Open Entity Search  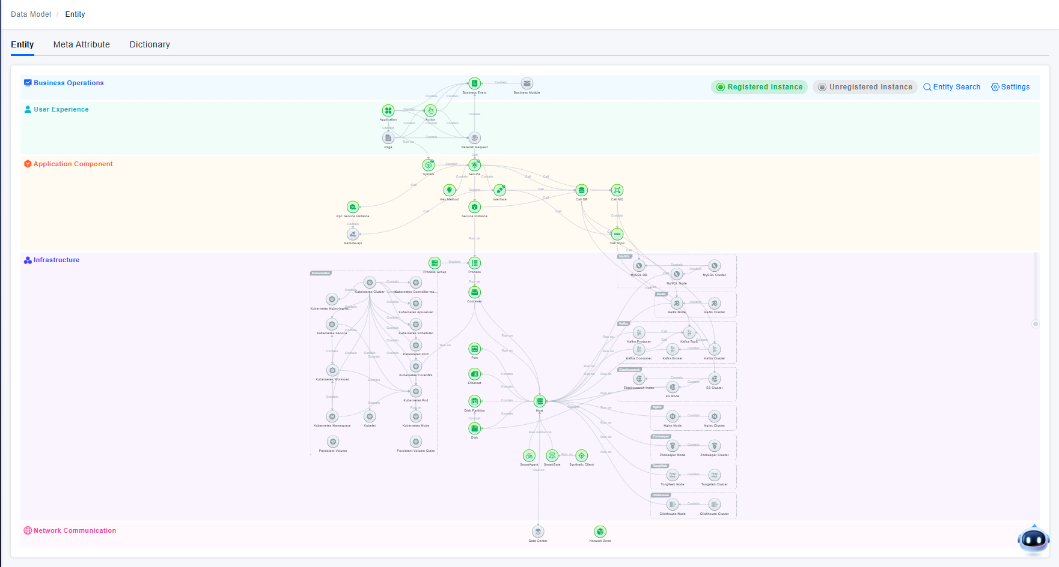pos(951,87)
